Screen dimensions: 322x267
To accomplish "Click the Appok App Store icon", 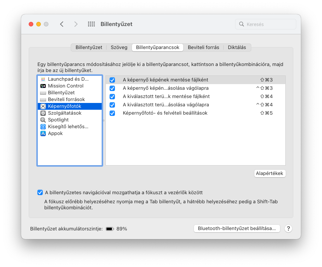I will (x=43, y=133).
